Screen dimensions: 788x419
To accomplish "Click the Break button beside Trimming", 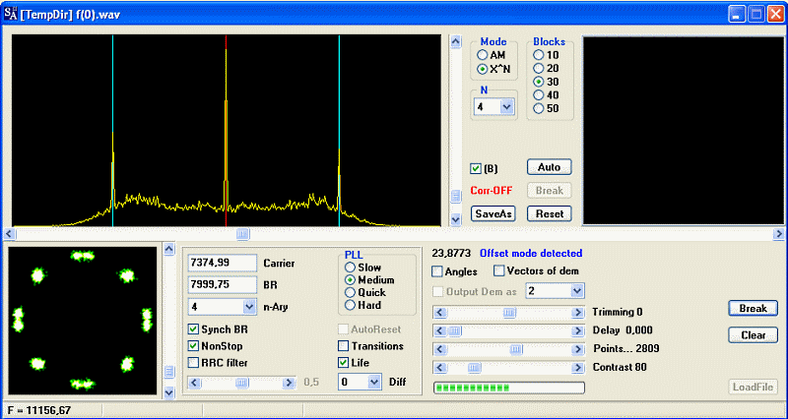I will 753,308.
